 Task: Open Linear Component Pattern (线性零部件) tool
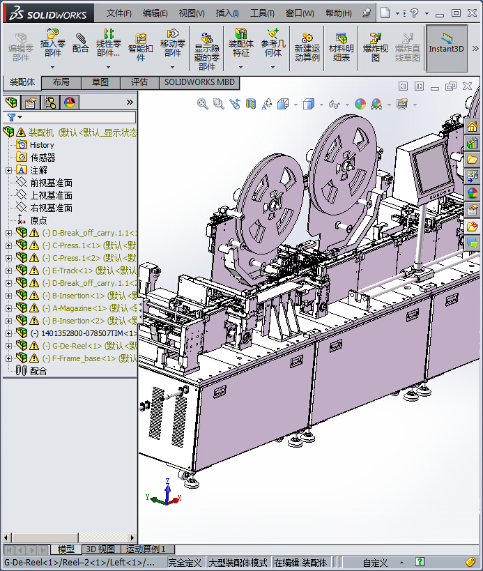pyautogui.click(x=108, y=43)
